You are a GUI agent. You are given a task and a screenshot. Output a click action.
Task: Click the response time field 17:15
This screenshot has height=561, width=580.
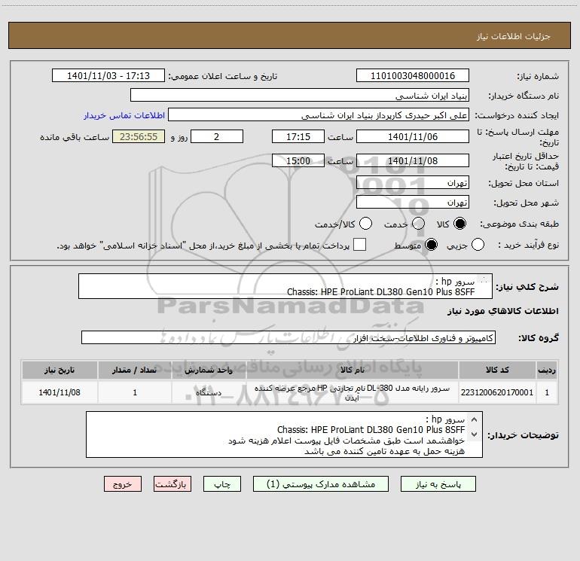coord(298,136)
